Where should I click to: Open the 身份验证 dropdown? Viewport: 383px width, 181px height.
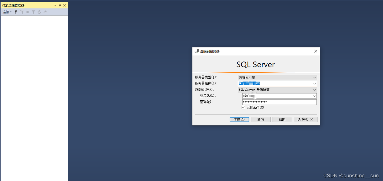[277, 90]
